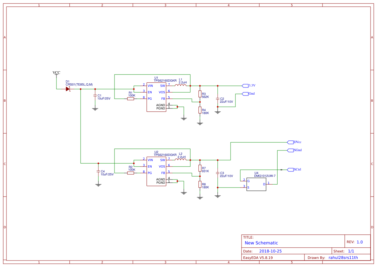Click U2's VOS pin label

coord(162,167)
